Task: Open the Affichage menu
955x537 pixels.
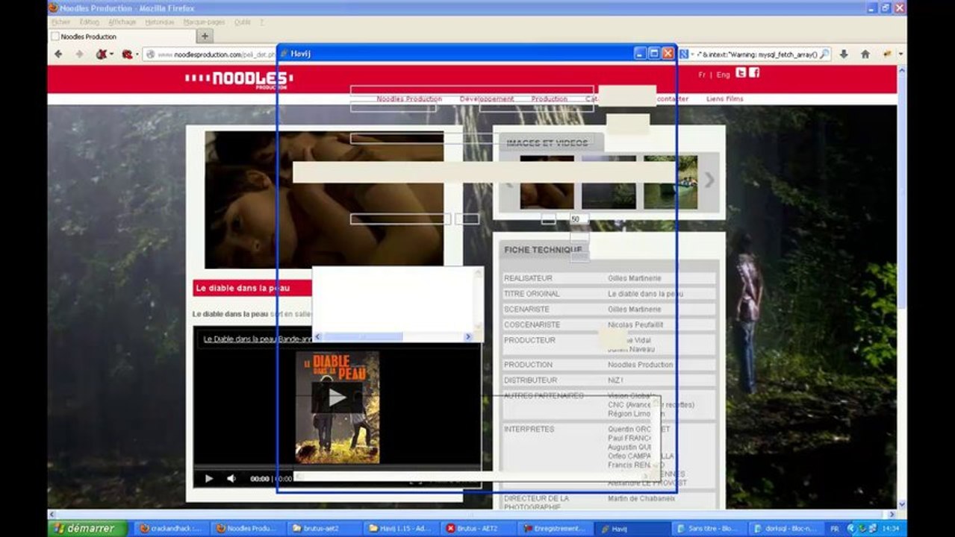Action: coord(122,22)
